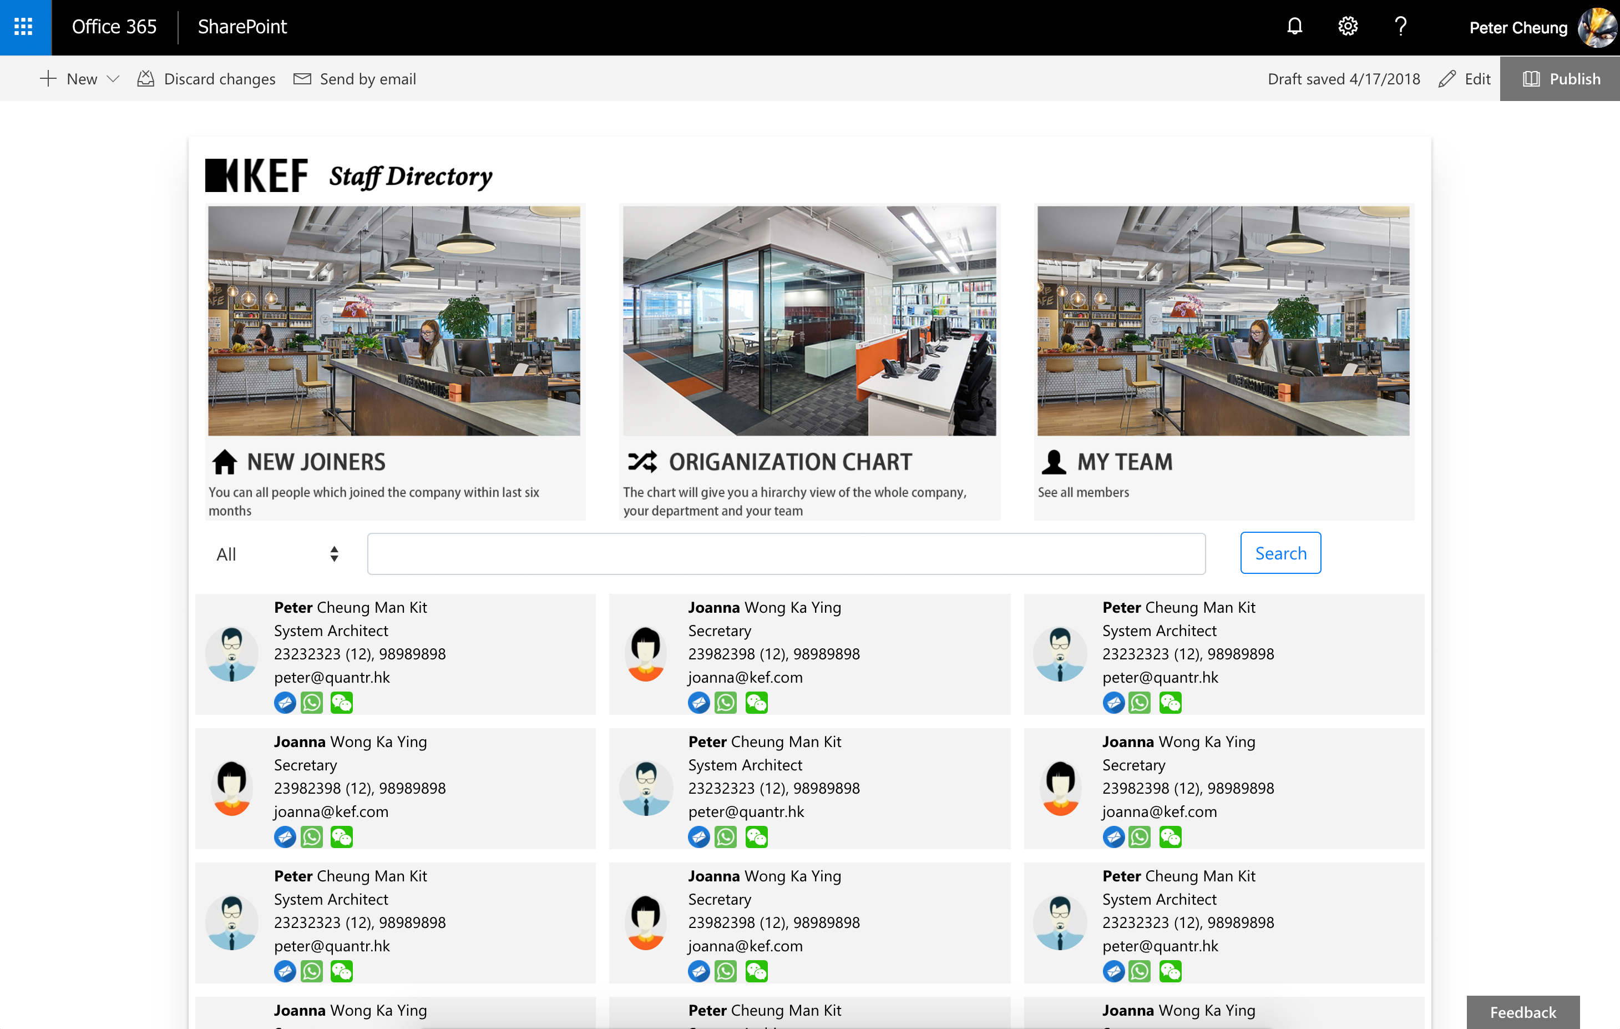
Task: Click the Office 365 link
Action: coord(114,27)
